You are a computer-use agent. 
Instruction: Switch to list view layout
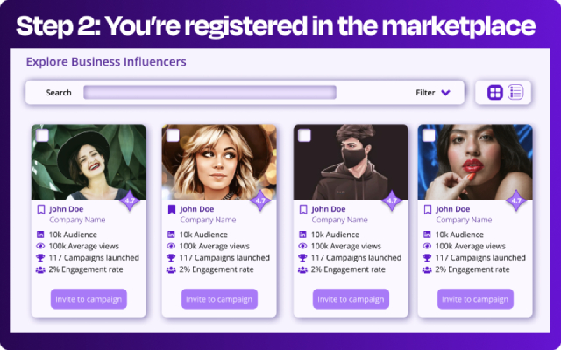tap(515, 92)
